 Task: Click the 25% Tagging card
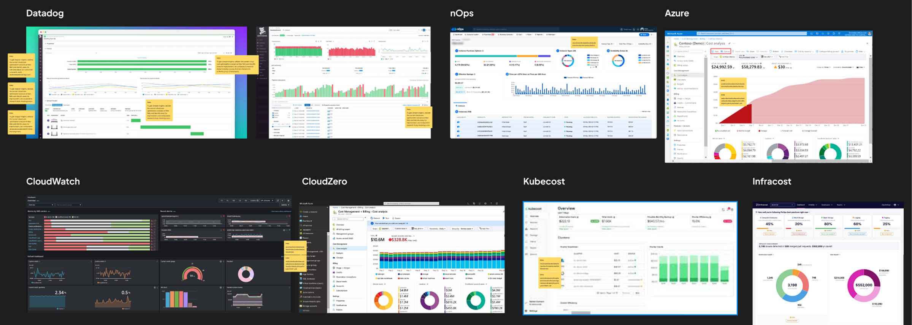887,226
